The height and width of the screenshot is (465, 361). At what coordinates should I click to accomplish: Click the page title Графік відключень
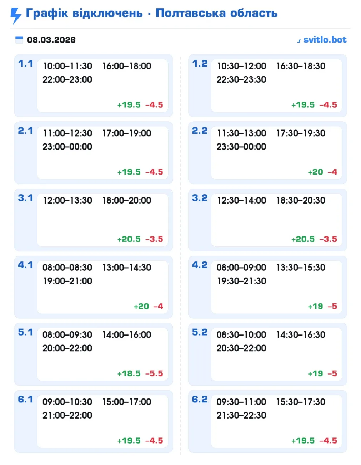point(84,13)
